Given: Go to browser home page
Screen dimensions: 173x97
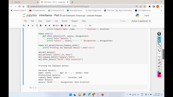Looking at the screenshot, I should coord(24,6).
